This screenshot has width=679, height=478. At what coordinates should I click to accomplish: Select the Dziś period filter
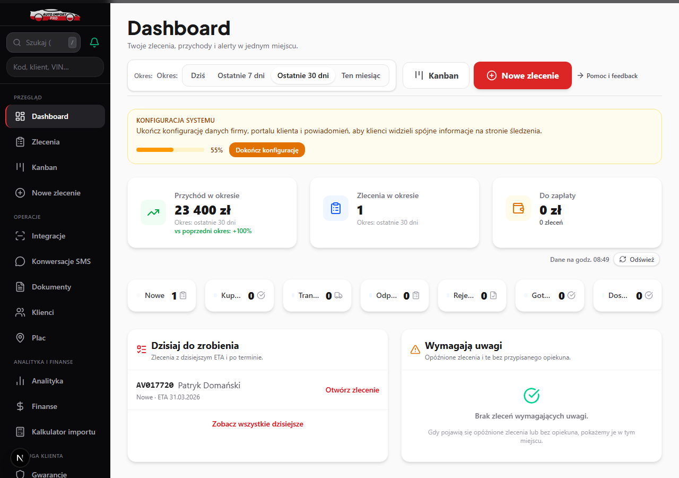[x=197, y=75]
